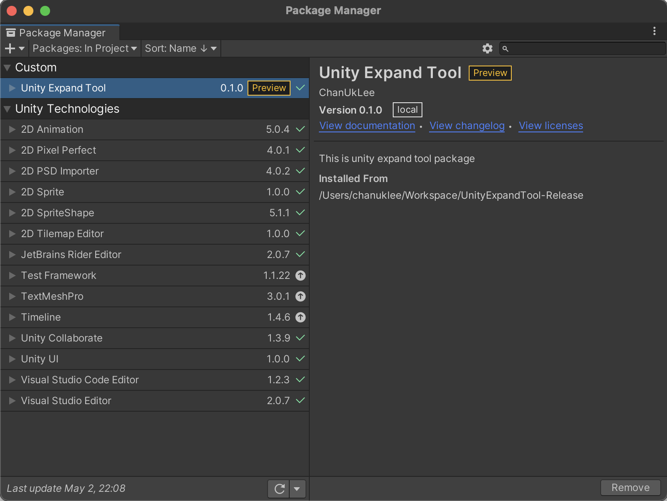The height and width of the screenshot is (501, 667).
Task: Expand Timeline package versions
Action: pos(12,317)
